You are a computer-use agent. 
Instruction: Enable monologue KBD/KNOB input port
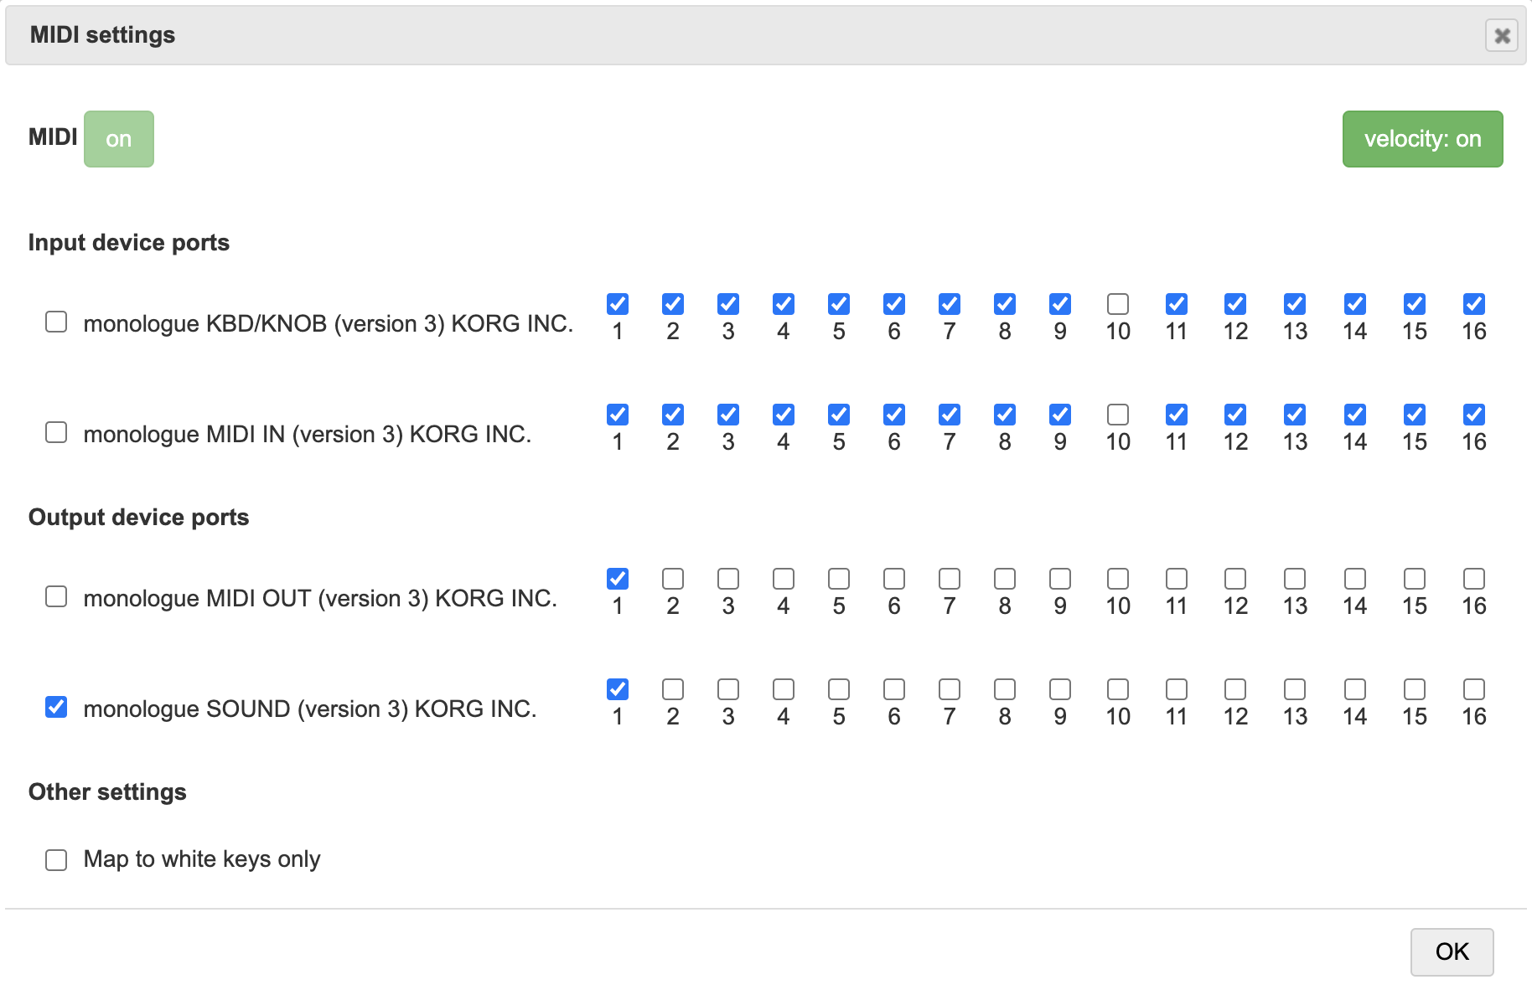pyautogui.click(x=56, y=322)
